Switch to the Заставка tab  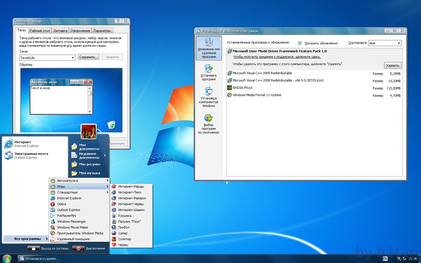tap(60, 31)
